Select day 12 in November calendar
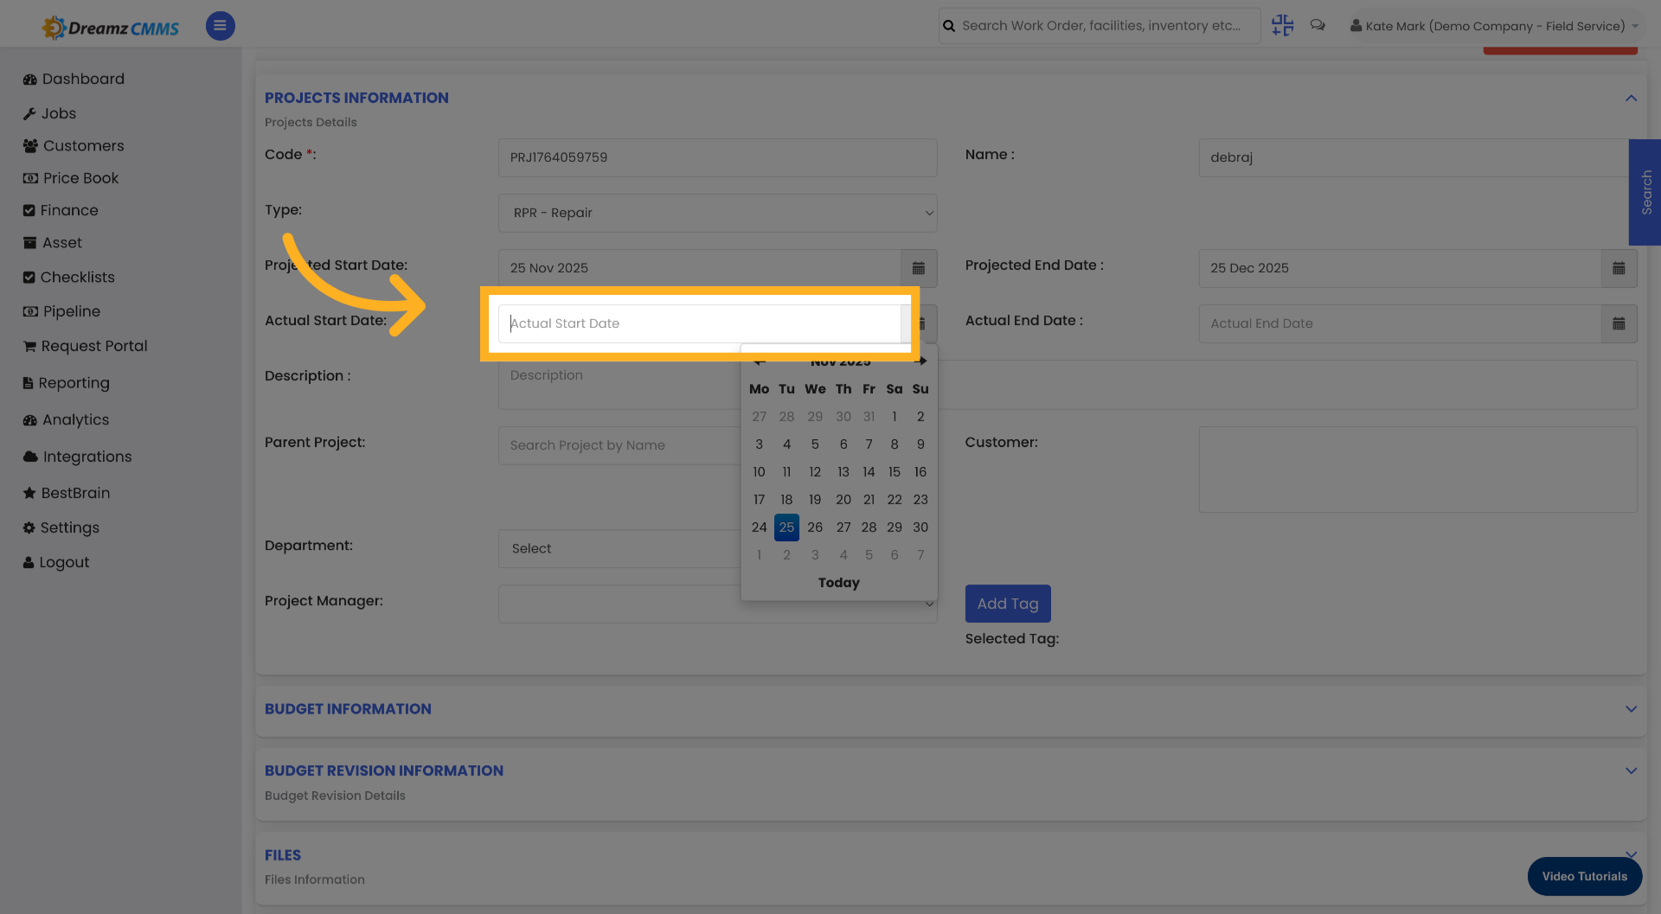 tap(815, 472)
